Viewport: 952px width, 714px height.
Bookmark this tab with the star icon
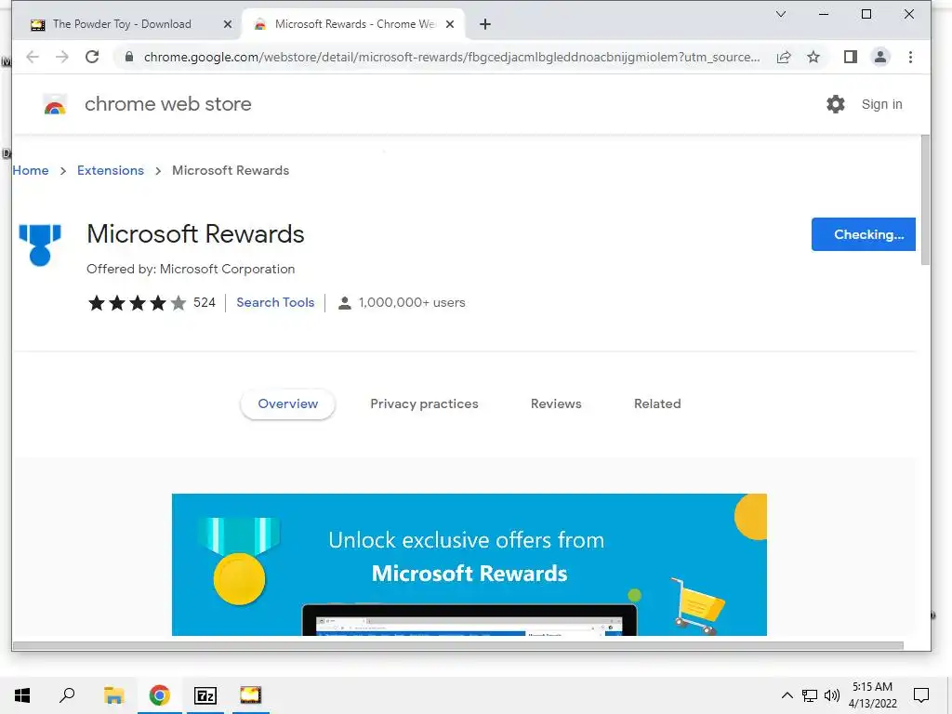pos(813,57)
